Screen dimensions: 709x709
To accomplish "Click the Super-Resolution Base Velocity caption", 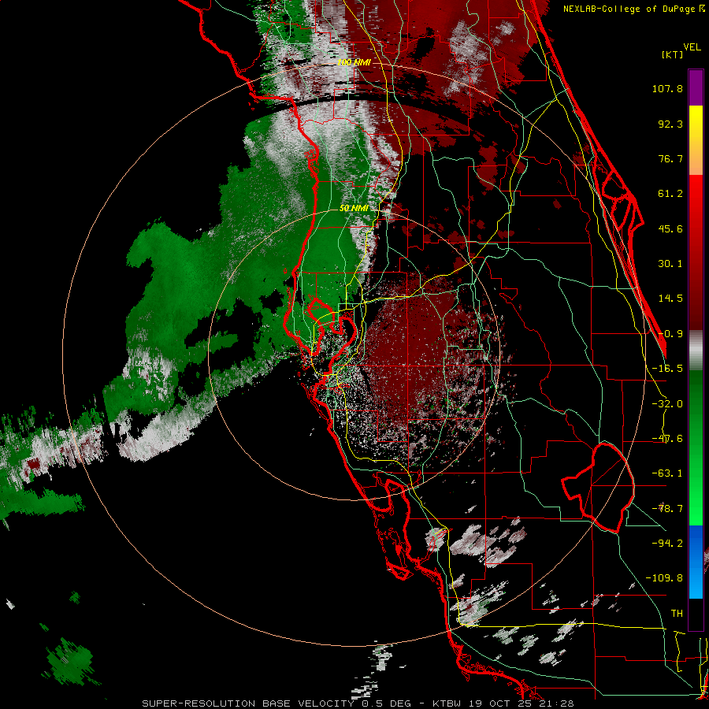I will tap(358, 703).
